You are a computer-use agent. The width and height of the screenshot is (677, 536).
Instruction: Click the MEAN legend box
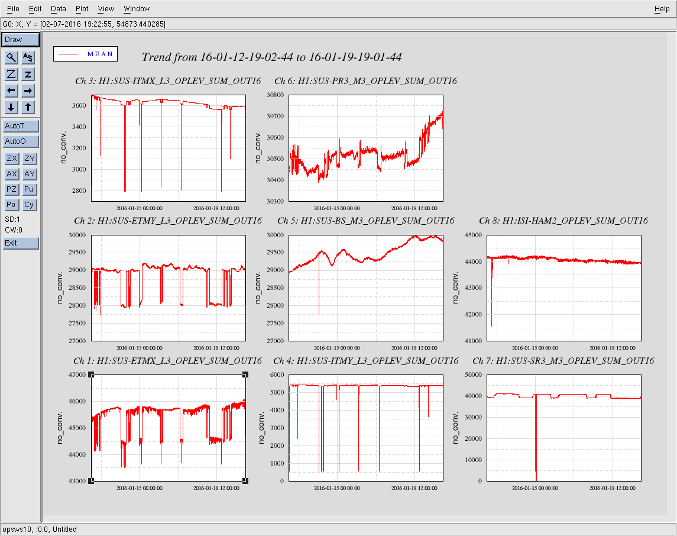pyautogui.click(x=85, y=54)
